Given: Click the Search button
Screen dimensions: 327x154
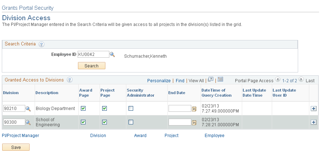Looking at the screenshot, I should pyautogui.click(x=92, y=66).
